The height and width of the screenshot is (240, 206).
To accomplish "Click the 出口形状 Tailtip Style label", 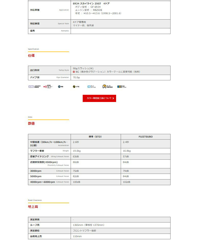I will [49, 70].
